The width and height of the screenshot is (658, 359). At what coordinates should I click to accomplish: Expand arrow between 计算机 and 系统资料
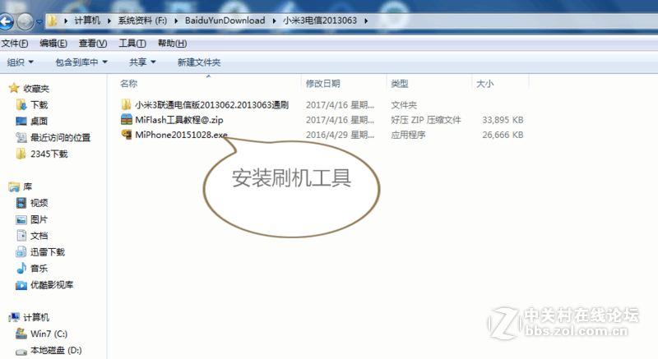109,21
